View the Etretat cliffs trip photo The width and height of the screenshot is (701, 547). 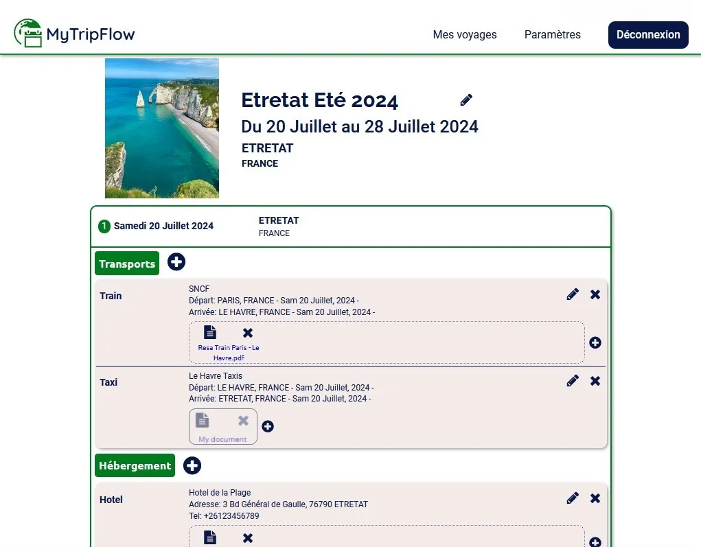(161, 128)
